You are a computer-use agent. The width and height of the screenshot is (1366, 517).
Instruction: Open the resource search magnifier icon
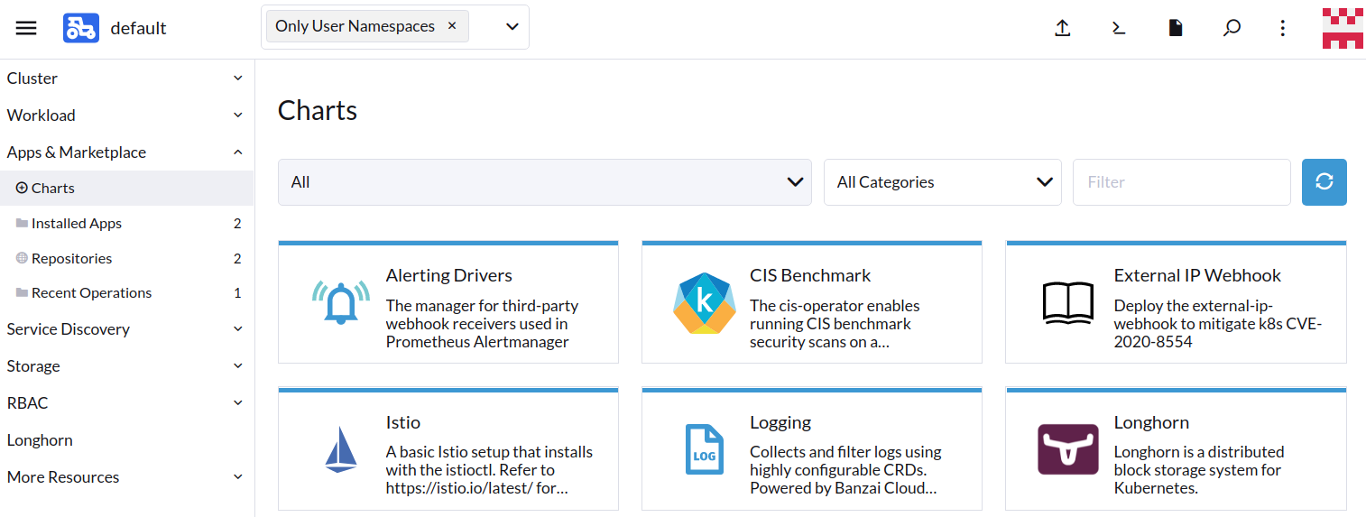click(x=1231, y=28)
